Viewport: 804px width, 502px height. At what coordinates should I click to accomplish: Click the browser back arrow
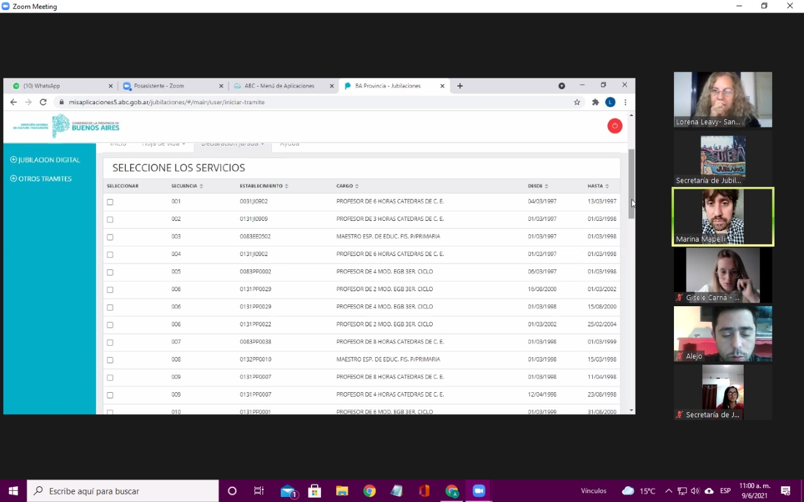pos(13,102)
